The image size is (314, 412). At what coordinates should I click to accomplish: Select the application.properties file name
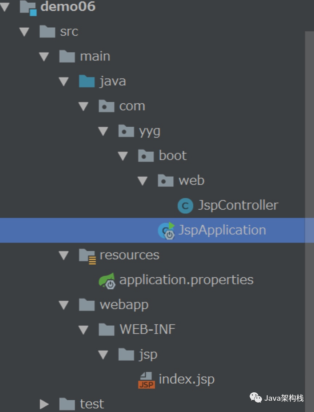click(186, 280)
